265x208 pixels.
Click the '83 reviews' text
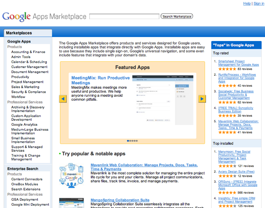click(245, 69)
